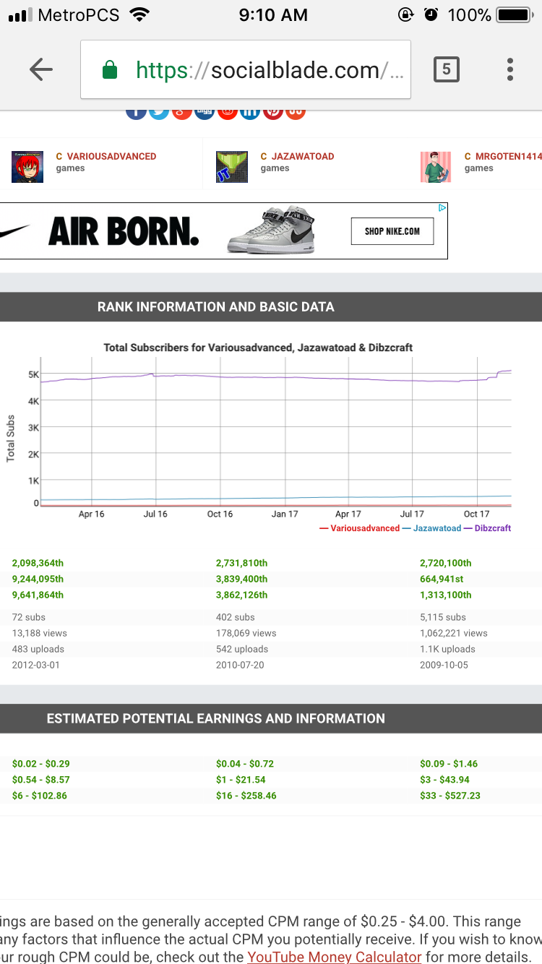Select the 1.1K uploads value
Viewport: 542px width, 964px height.
click(x=447, y=649)
